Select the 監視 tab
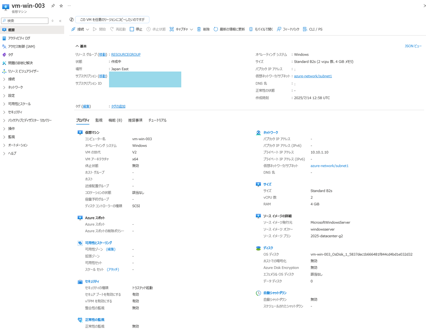 click(99, 120)
